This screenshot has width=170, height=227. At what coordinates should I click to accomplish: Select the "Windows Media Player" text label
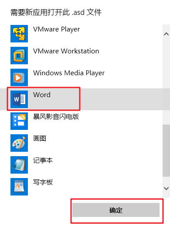pyautogui.click(x=69, y=73)
